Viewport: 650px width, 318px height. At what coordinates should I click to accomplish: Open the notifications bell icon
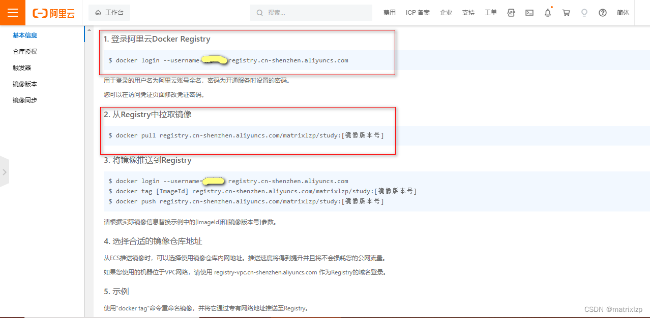548,13
